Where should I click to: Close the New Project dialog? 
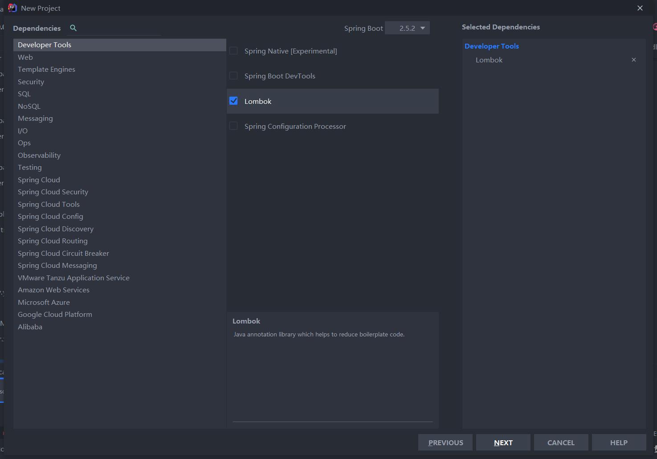pos(640,8)
